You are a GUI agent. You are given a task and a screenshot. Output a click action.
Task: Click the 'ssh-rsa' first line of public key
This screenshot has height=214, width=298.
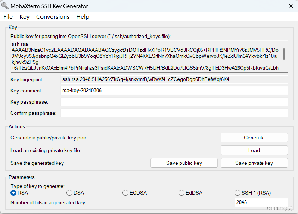[x=20, y=44]
